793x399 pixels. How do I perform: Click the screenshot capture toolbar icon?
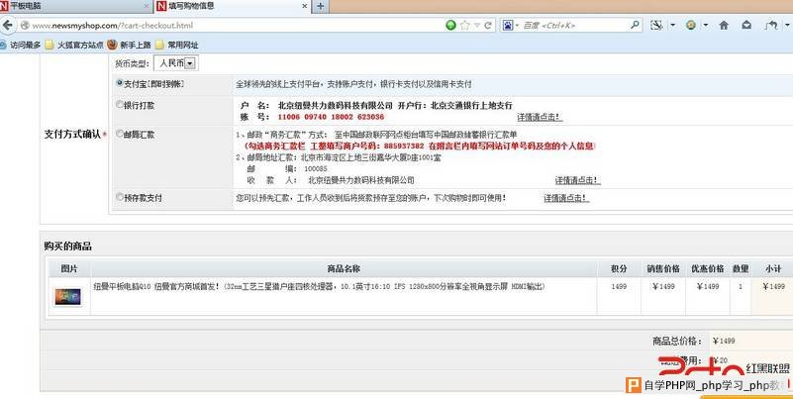click(x=656, y=25)
